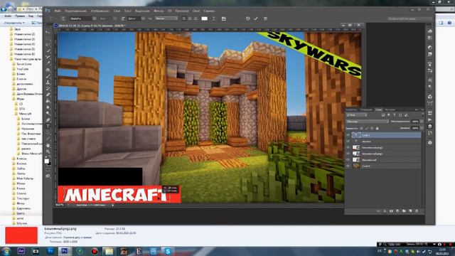The width and height of the screenshot is (455, 256).
Task: Hide the Слой 1 layer
Action: [x=348, y=135]
